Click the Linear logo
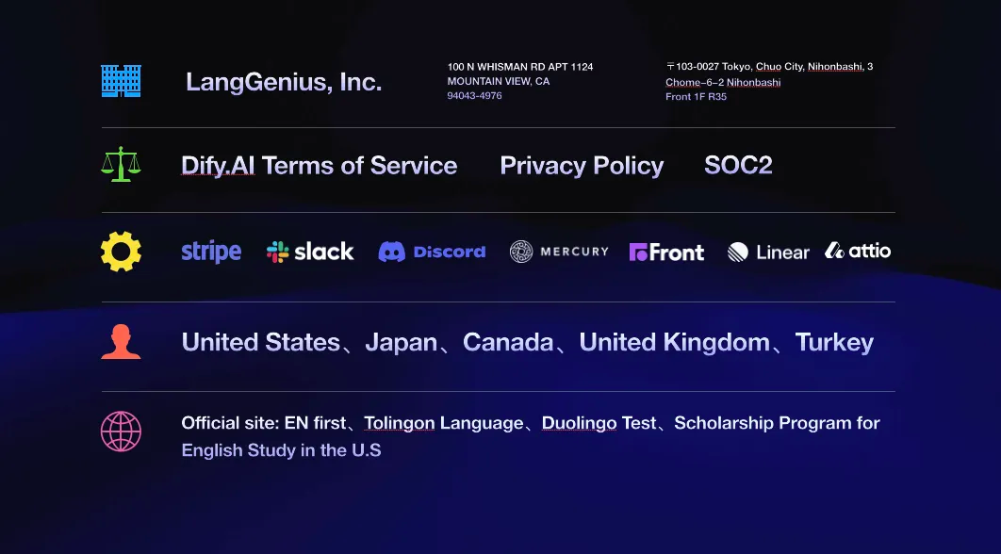Screen dimensions: 1001x554 (768, 252)
